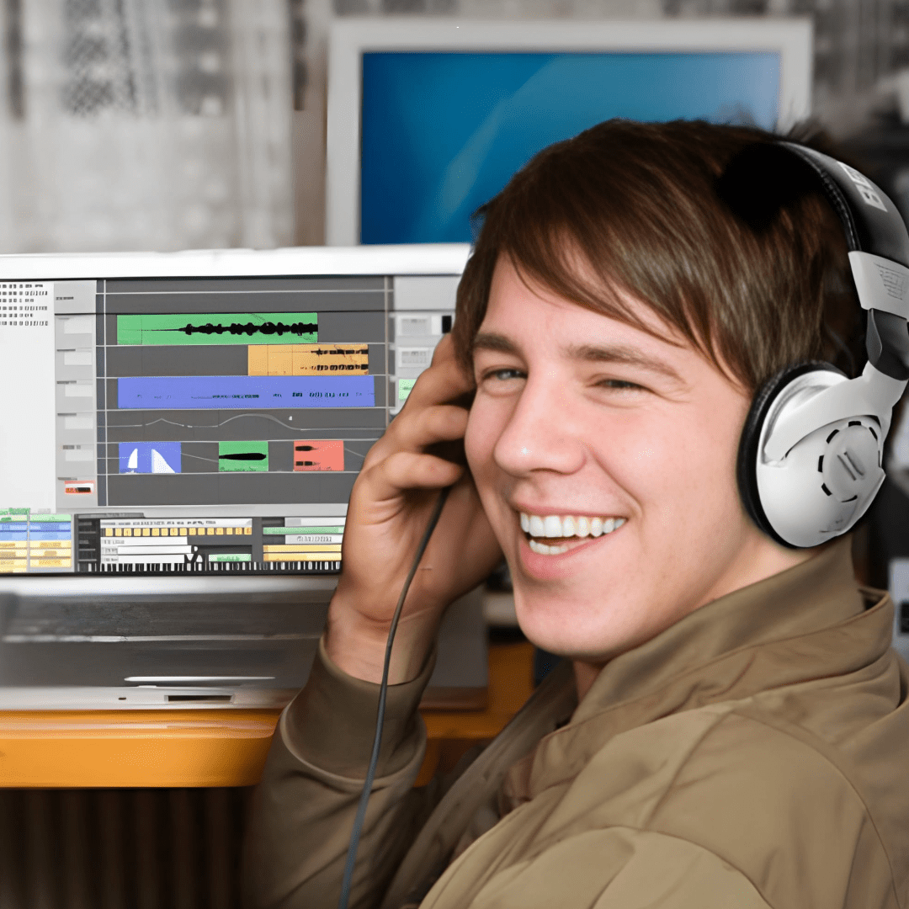Select the small green clip on fifth track
The height and width of the screenshot is (909, 909).
coord(243,456)
